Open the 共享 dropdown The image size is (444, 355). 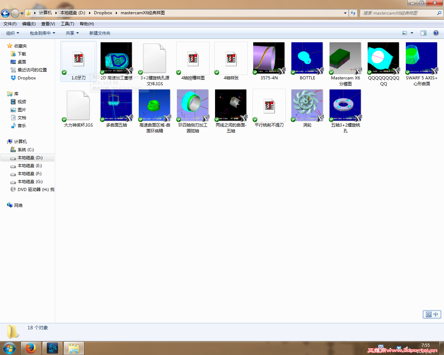72,33
